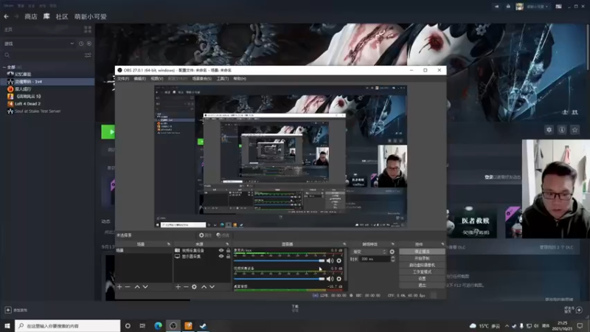This screenshot has height=332, width=590.
Task: Hide the 显示器采集 source
Action: pyautogui.click(x=221, y=256)
